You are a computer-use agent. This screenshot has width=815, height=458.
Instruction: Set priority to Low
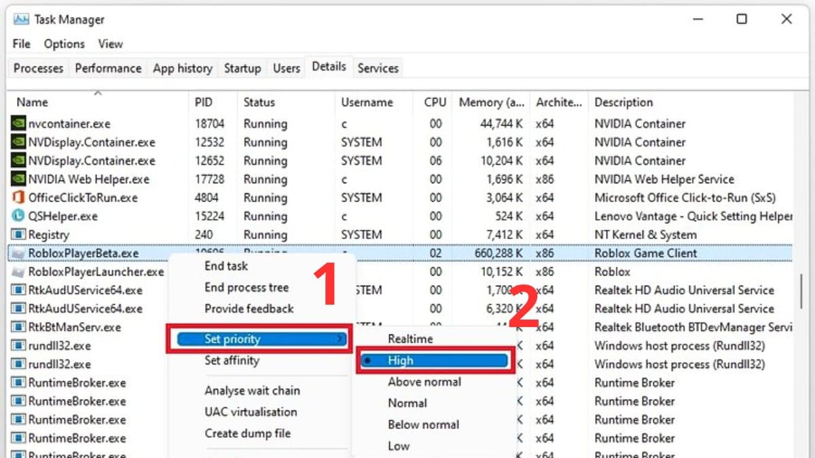[399, 446]
